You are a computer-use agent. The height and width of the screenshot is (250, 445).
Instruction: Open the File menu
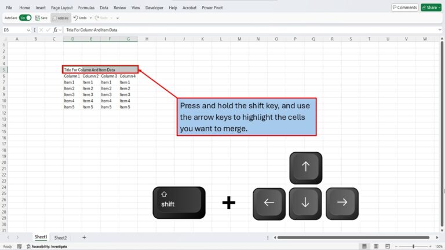9,8
